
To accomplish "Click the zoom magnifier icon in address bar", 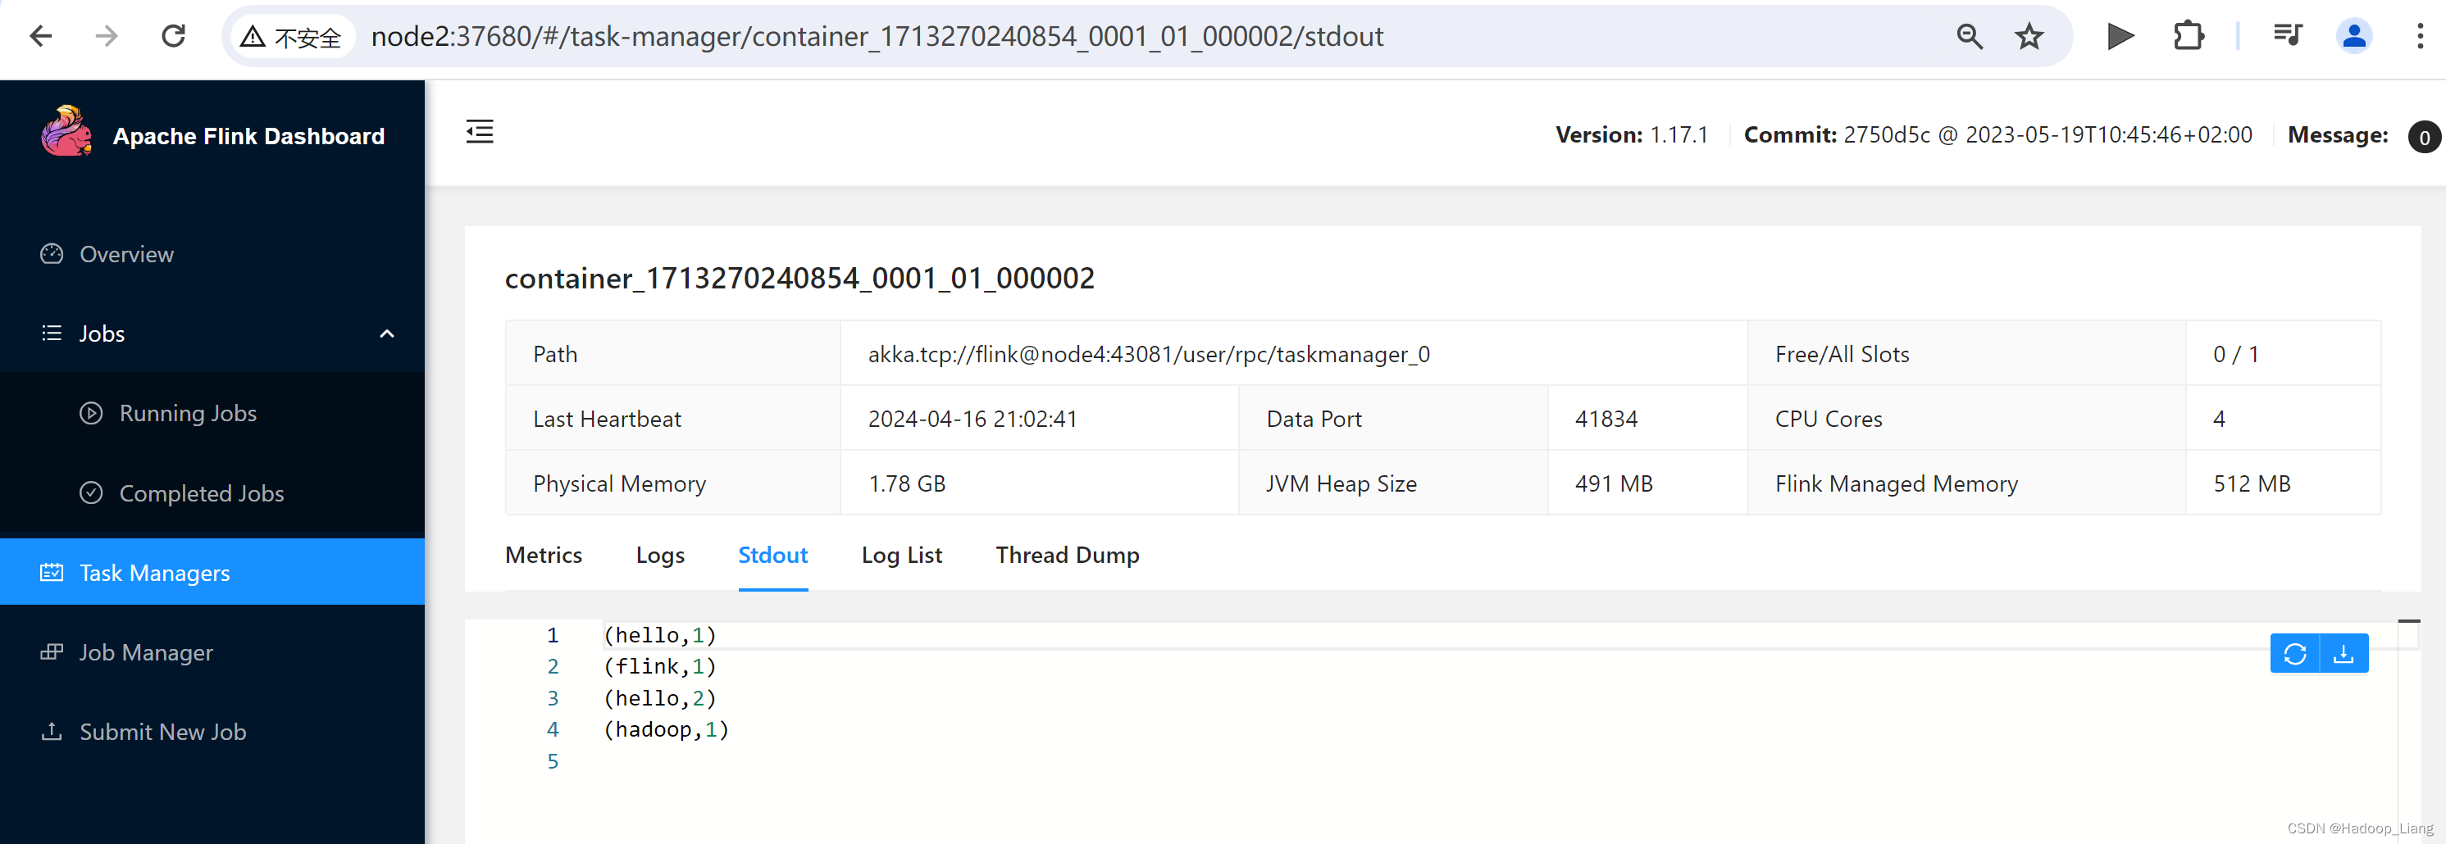I will 1970,37.
